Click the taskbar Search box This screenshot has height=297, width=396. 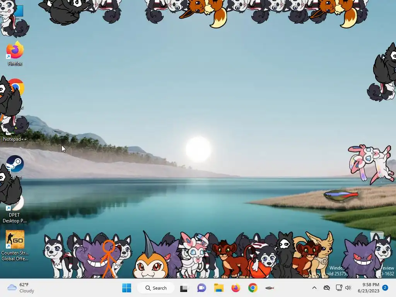point(156,288)
